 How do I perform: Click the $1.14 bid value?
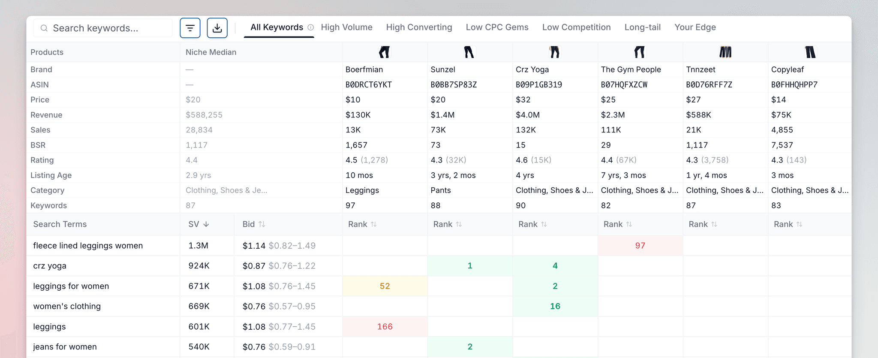(254, 246)
